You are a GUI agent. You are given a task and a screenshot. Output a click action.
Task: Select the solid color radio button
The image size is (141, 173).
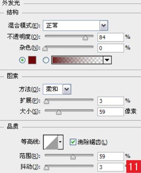point(22,60)
